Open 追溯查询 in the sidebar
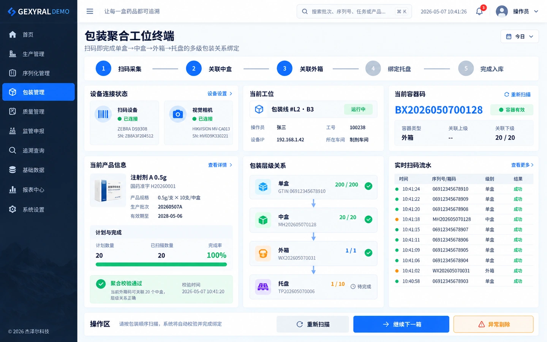The width and height of the screenshot is (547, 342). click(x=38, y=150)
